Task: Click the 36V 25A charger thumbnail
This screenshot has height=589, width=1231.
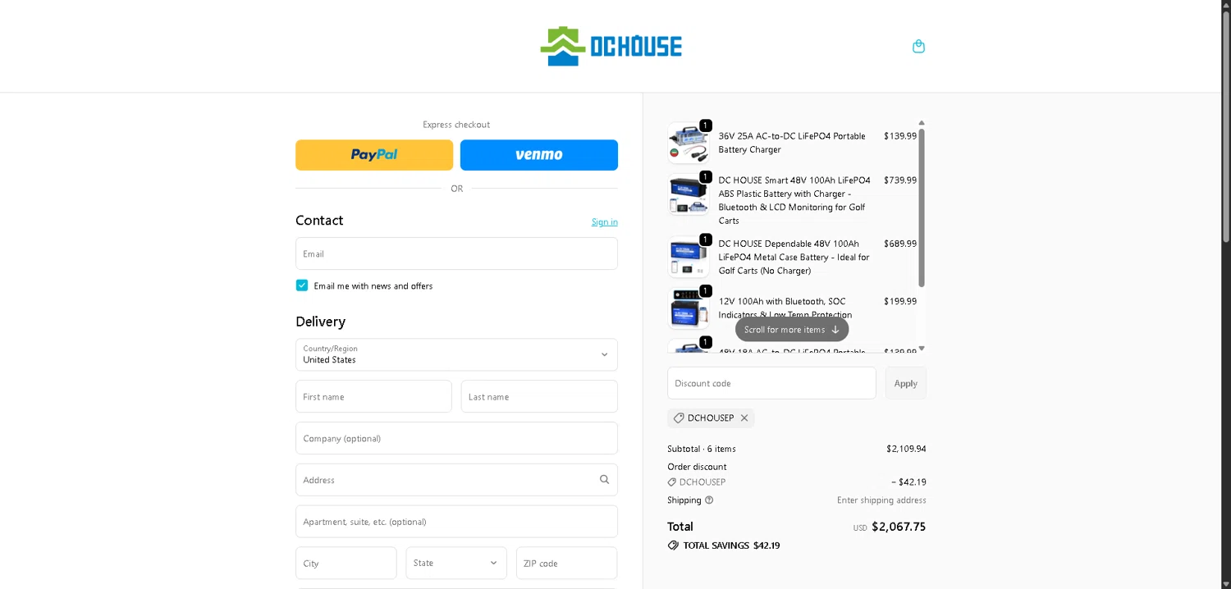Action: click(x=689, y=143)
